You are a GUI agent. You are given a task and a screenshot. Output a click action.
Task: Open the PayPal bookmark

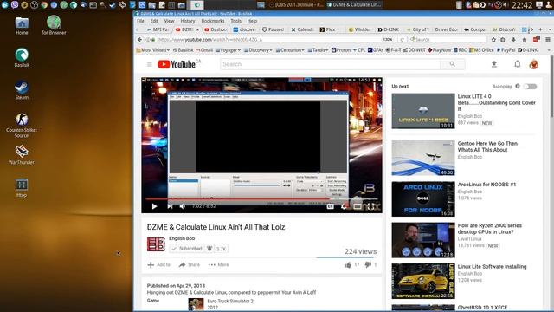[x=506, y=50]
